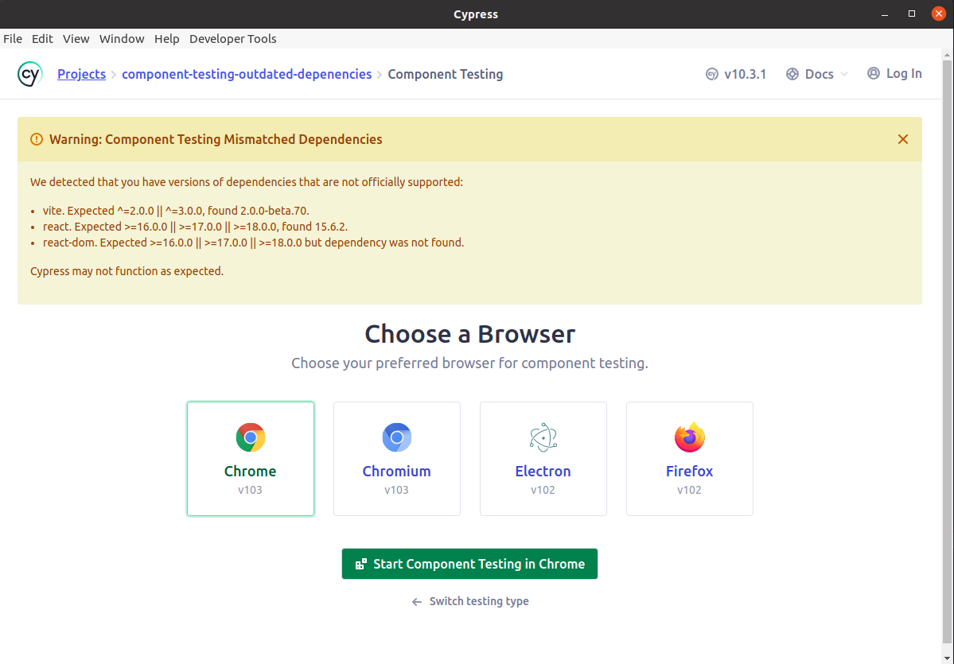The width and height of the screenshot is (954, 664).
Task: Open the Help menu
Action: click(x=167, y=39)
